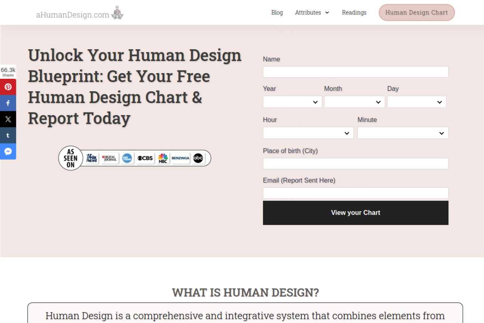Open the Readings link in navigation
484x323 pixels.
tap(354, 12)
